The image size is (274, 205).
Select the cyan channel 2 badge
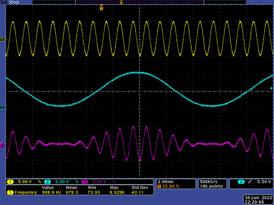[x=47, y=181]
